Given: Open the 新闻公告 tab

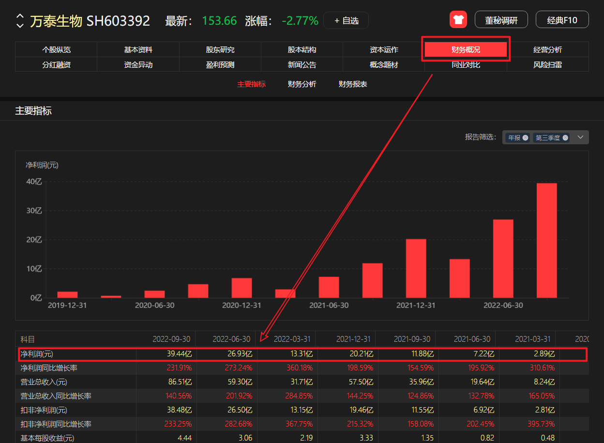Looking at the screenshot, I should pyautogui.click(x=302, y=64).
